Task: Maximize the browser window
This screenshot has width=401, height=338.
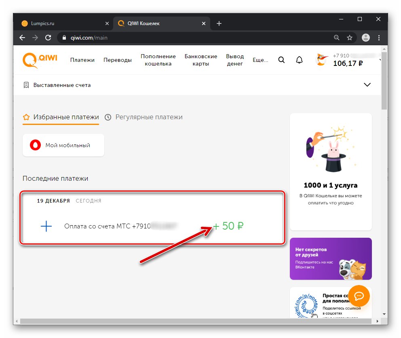Action: point(360,19)
